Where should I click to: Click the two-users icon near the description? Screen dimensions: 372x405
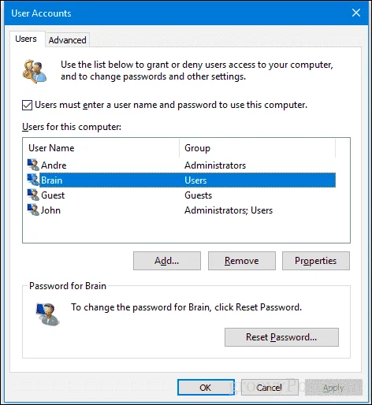click(35, 71)
